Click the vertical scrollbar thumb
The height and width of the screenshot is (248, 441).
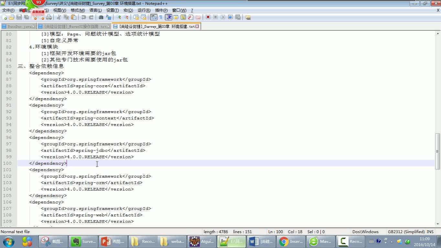[x=438, y=151]
